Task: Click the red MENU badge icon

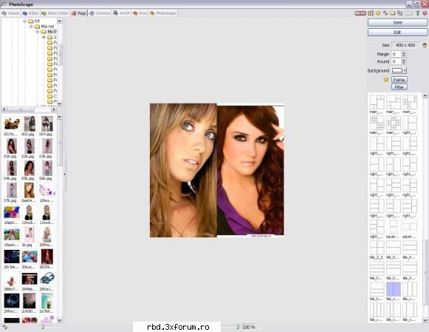Action: (360, 13)
